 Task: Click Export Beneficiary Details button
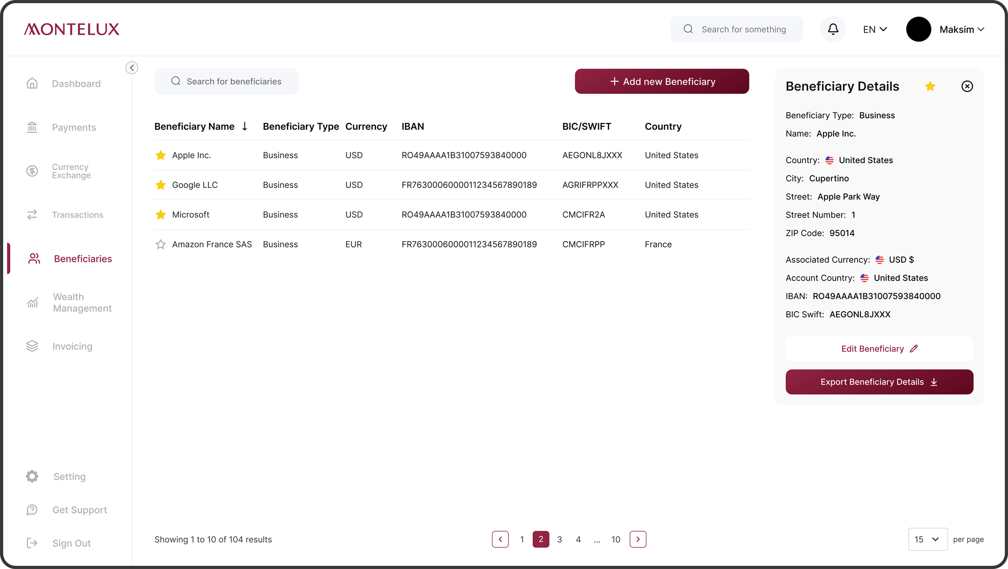(879, 382)
